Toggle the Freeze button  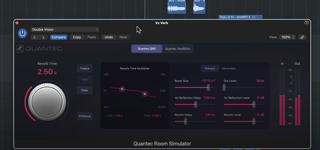coord(85,69)
